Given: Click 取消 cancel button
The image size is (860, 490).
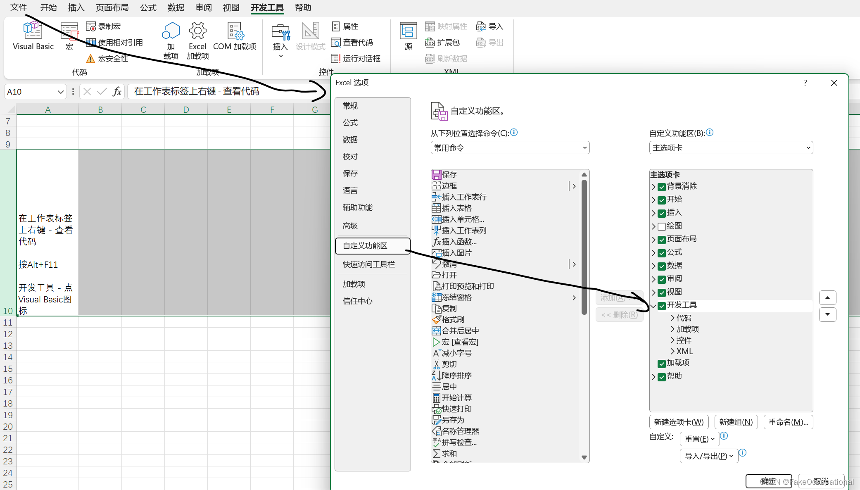Looking at the screenshot, I should point(821,481).
